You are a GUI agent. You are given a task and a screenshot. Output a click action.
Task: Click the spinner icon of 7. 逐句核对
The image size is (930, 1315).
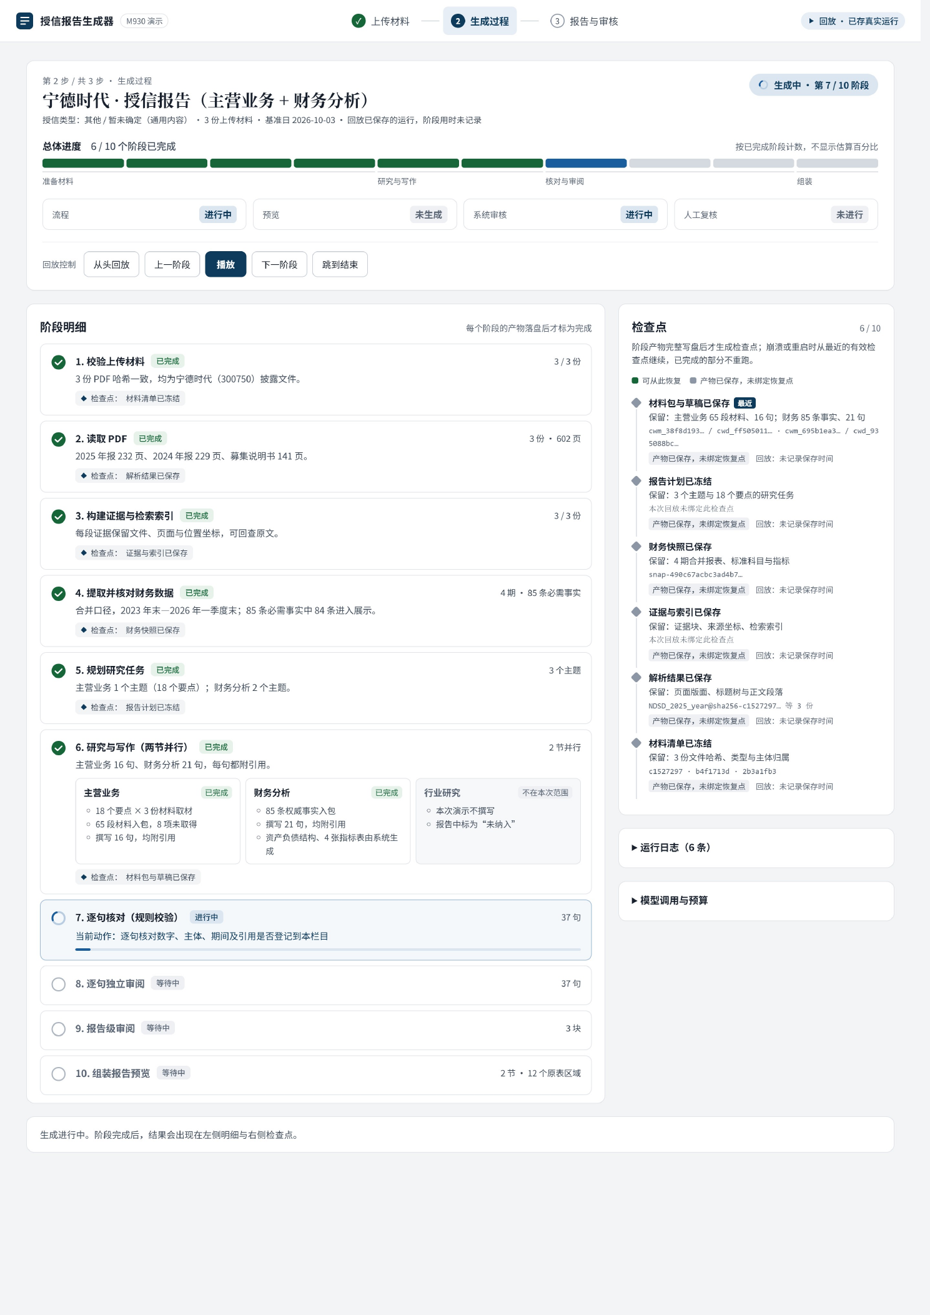(x=59, y=918)
